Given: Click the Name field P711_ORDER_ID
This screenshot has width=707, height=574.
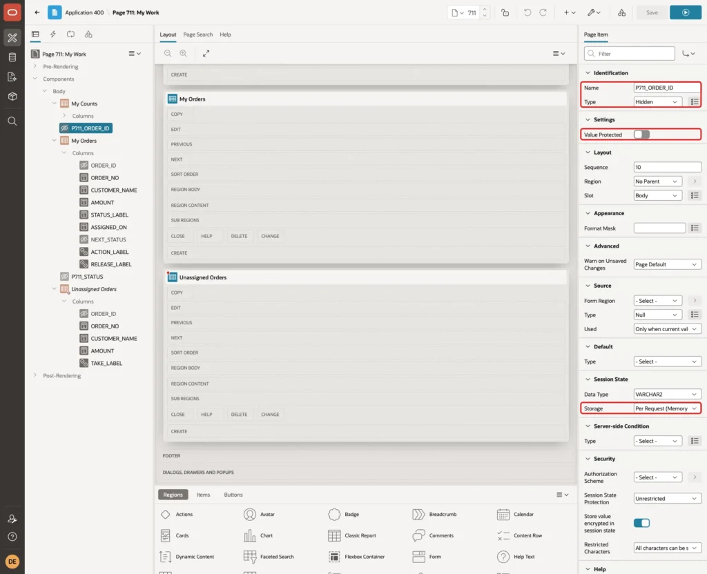Looking at the screenshot, I should click(x=668, y=88).
